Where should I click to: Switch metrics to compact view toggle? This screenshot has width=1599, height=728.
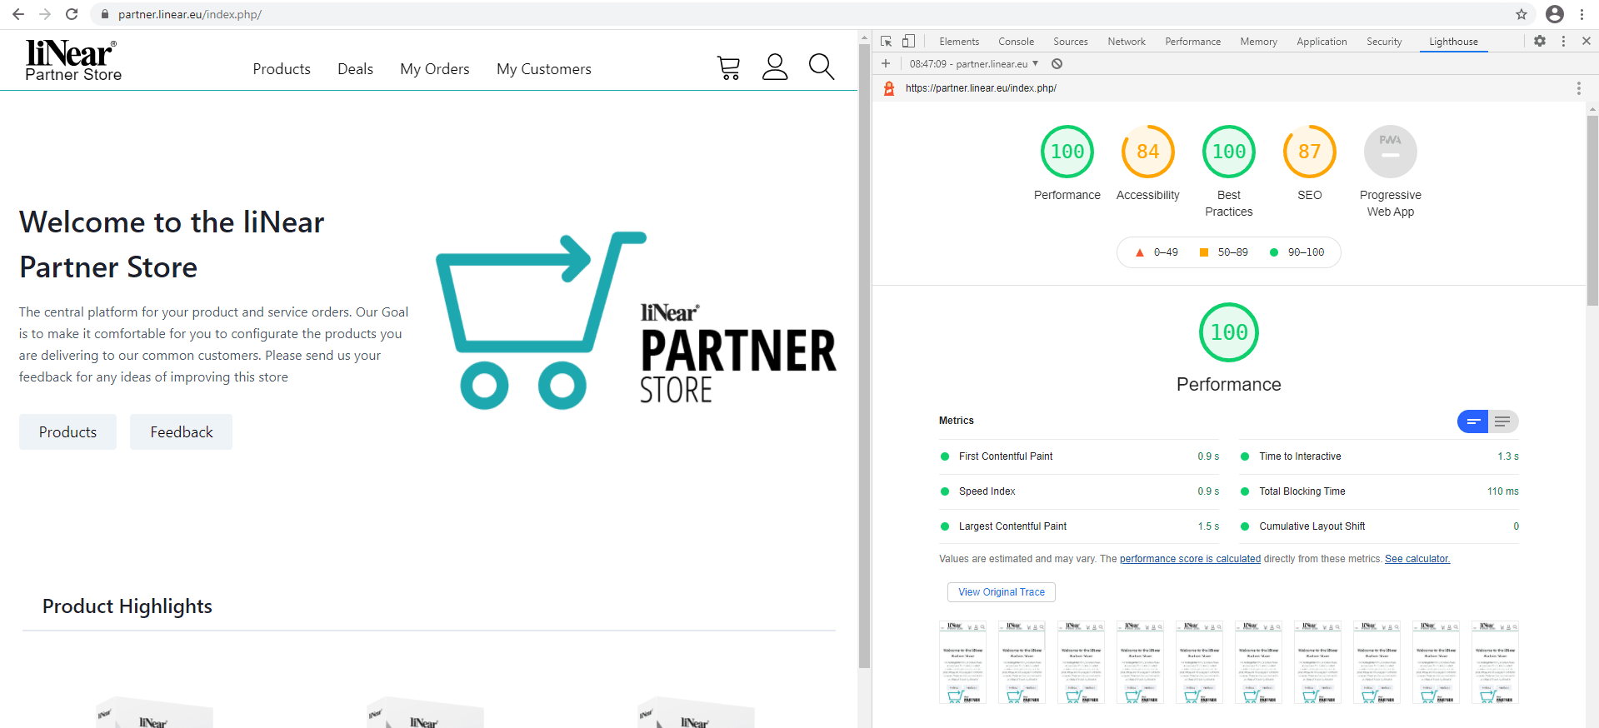click(x=1473, y=421)
